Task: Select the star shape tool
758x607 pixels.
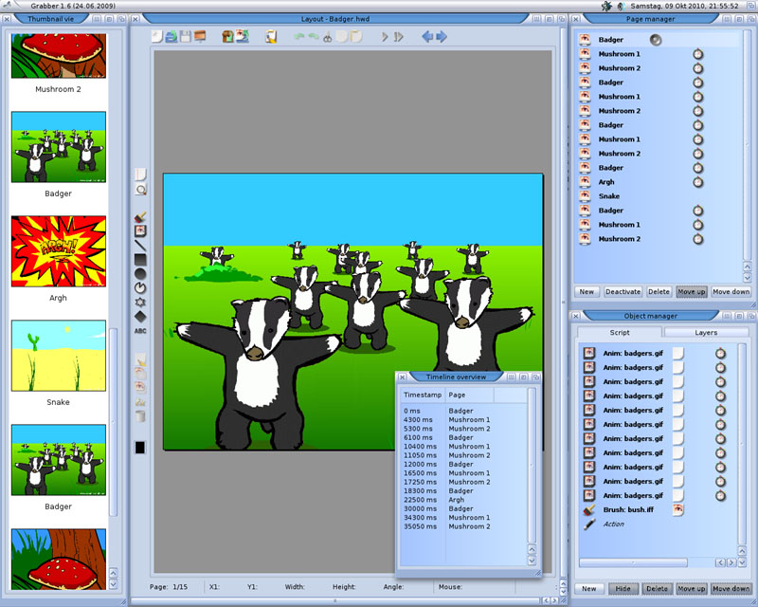Action: click(x=140, y=303)
